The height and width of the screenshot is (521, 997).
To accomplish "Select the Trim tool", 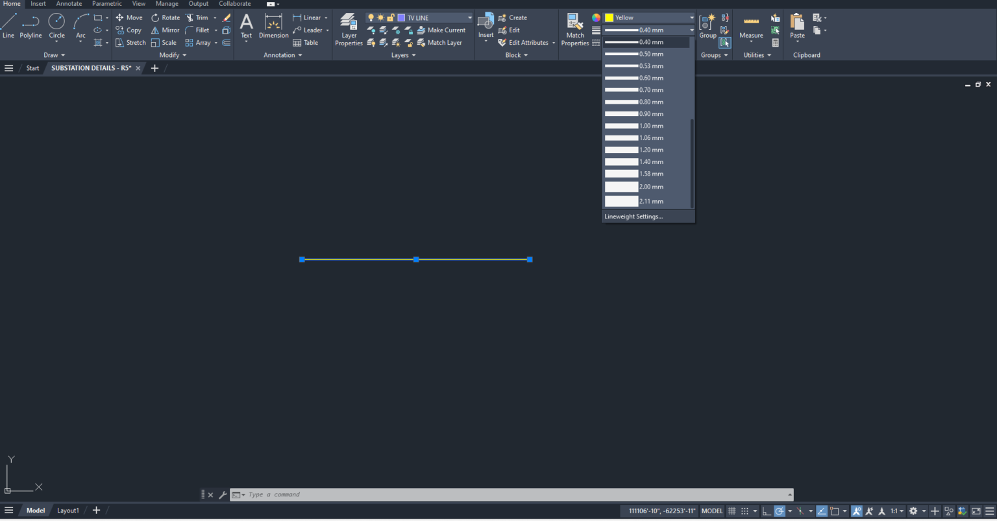I will pos(200,17).
